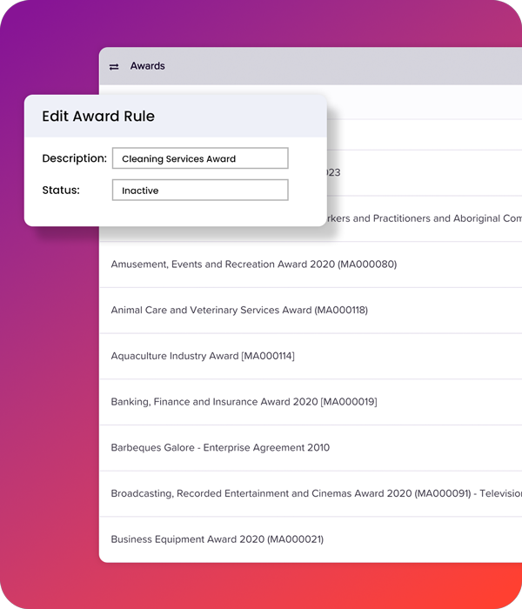The width and height of the screenshot is (522, 609).
Task: Click the empty area of the Awards header bar
Action: [348, 66]
